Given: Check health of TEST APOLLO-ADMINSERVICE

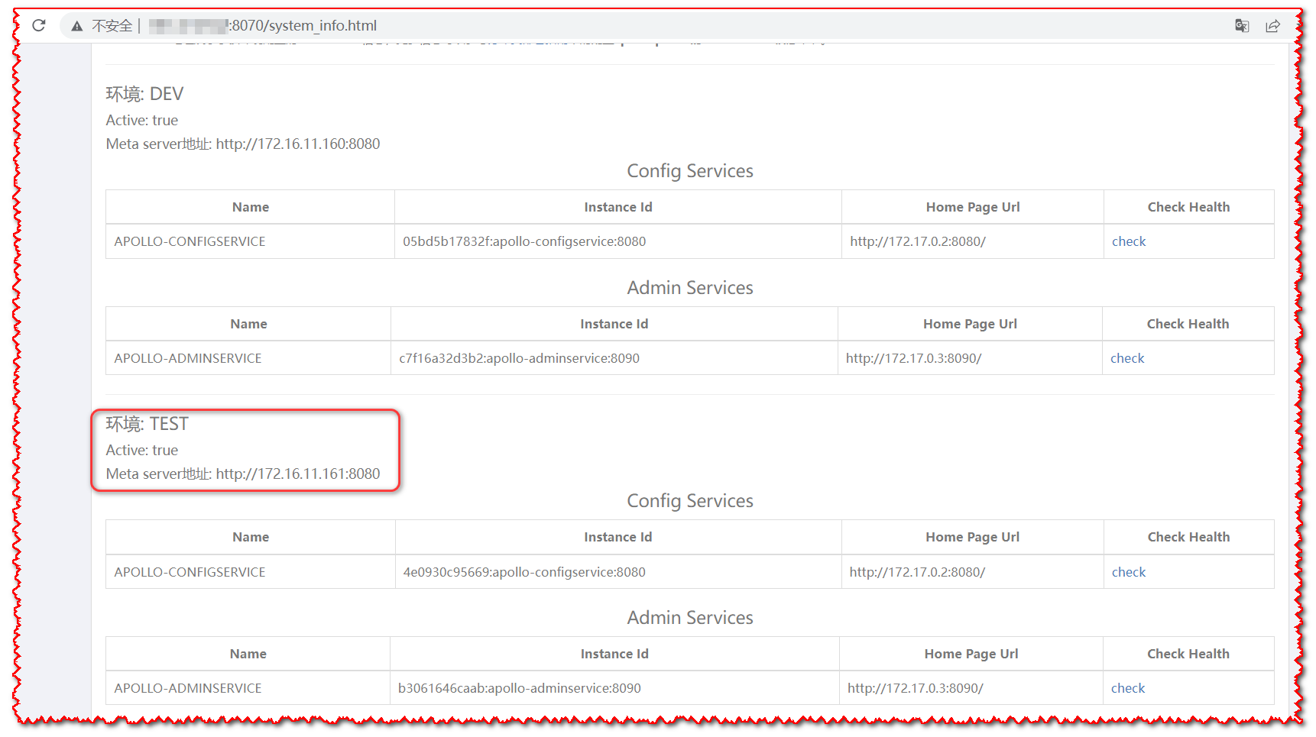Looking at the screenshot, I should point(1128,688).
